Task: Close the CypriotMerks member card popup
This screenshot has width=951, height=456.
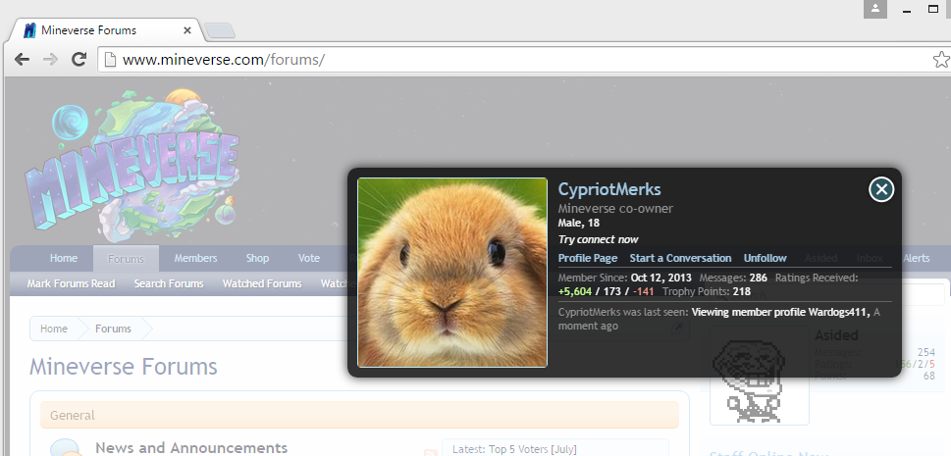Action: (881, 190)
